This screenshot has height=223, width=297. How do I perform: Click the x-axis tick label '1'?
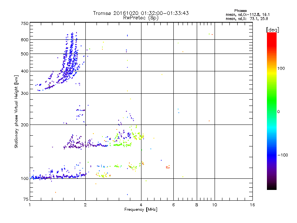click(x=30, y=205)
